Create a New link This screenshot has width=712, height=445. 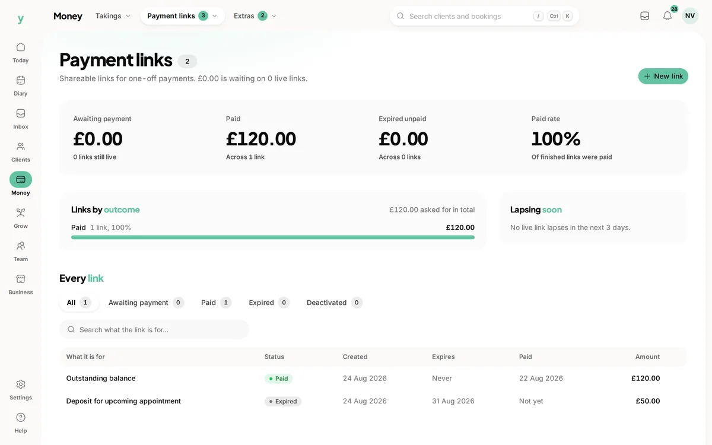663,76
